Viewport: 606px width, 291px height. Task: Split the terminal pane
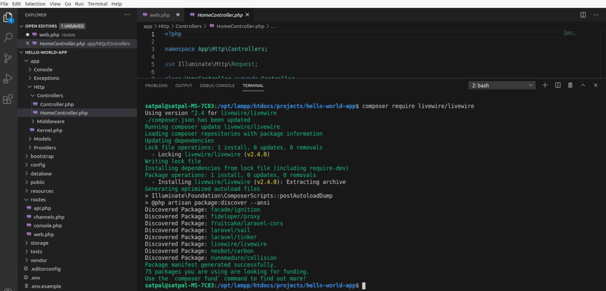[x=557, y=85]
